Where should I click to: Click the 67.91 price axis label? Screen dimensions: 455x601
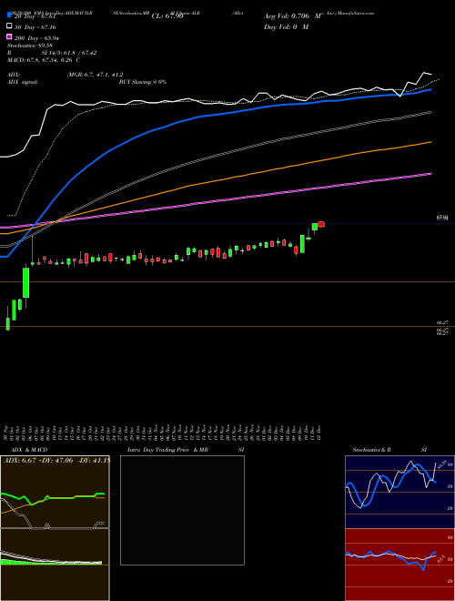click(442, 218)
